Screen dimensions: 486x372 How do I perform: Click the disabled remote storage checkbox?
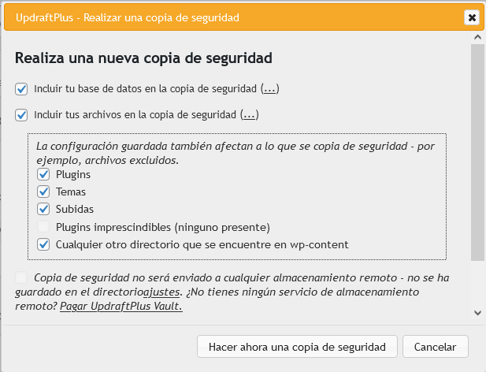(21, 277)
